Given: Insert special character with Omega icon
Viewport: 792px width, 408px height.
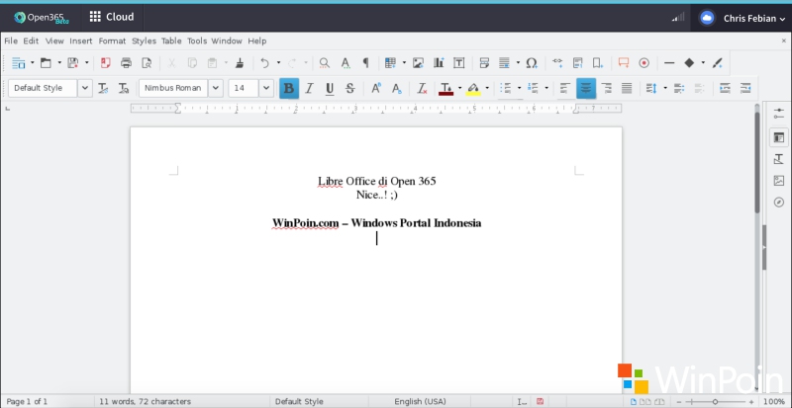Looking at the screenshot, I should point(532,63).
